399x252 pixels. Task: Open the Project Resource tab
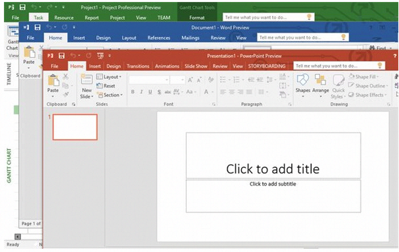coord(64,18)
